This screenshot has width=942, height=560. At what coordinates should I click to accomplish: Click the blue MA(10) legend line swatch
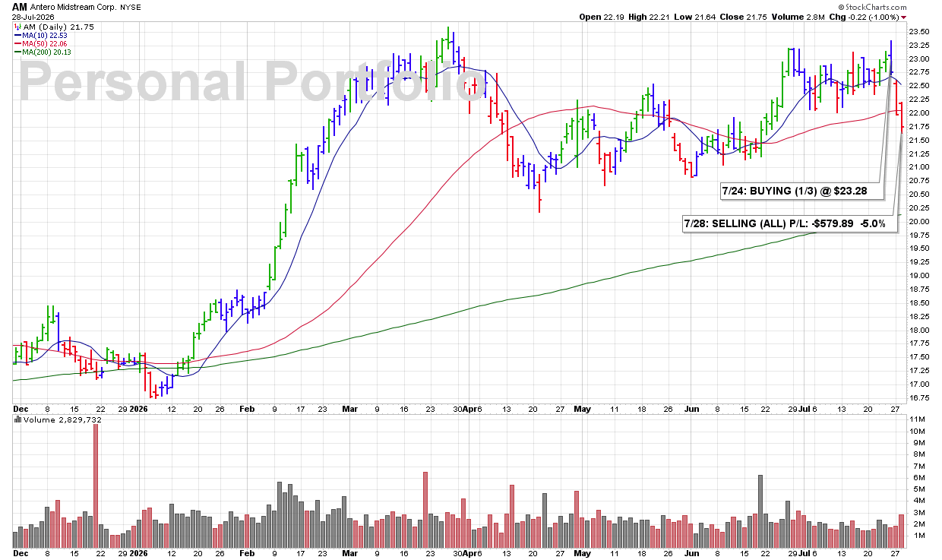pos(17,35)
